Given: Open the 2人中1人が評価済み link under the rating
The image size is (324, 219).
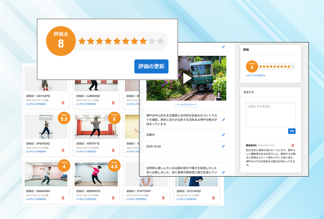Looking at the screenshot, I should tap(256, 75).
